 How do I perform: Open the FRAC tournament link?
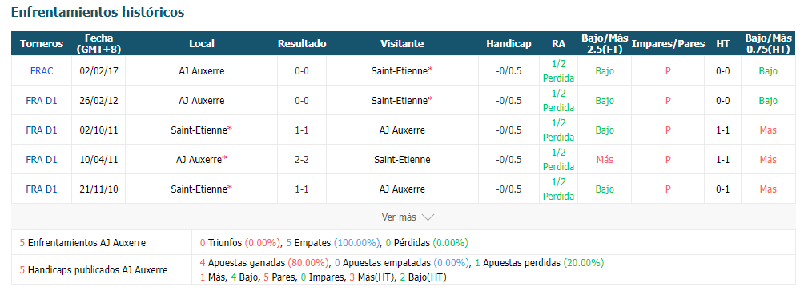pos(42,71)
